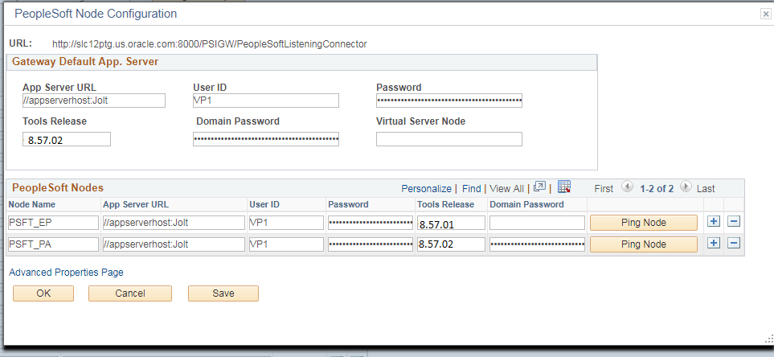Save the node configuration
Image resolution: width=774 pixels, height=357 pixels.
tap(223, 293)
